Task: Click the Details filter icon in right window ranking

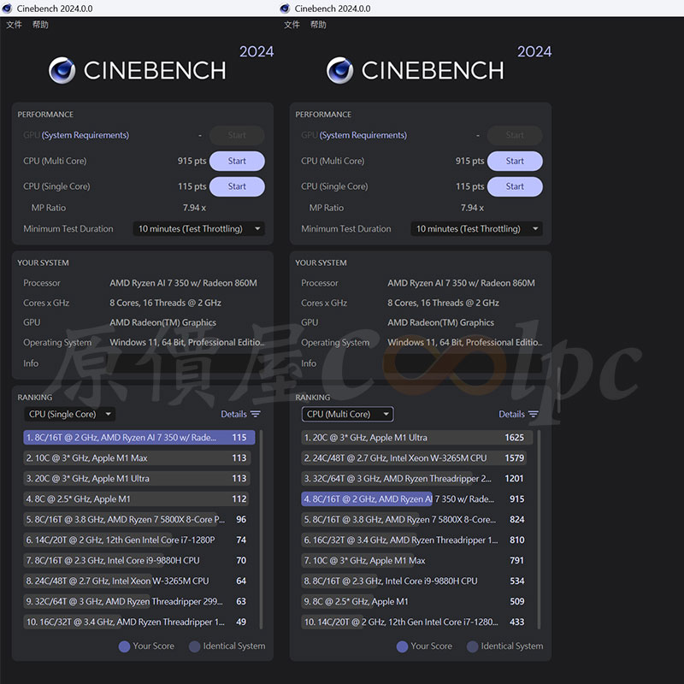Action: [533, 414]
